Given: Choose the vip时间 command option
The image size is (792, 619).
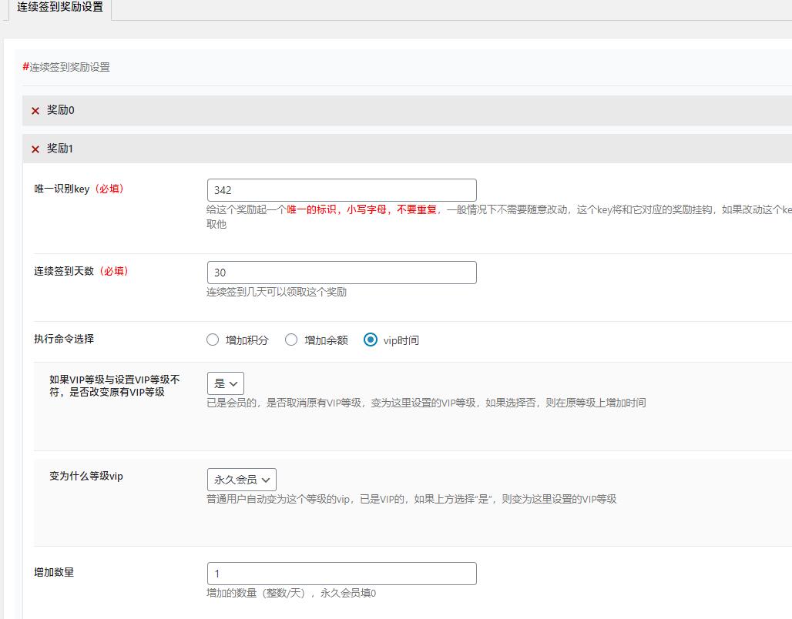Looking at the screenshot, I should coord(370,340).
